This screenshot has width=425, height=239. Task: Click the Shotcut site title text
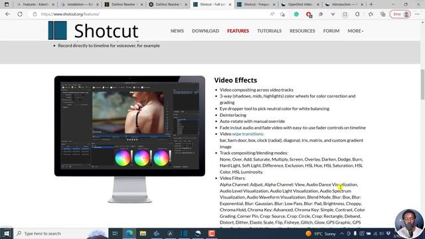[x=106, y=31]
